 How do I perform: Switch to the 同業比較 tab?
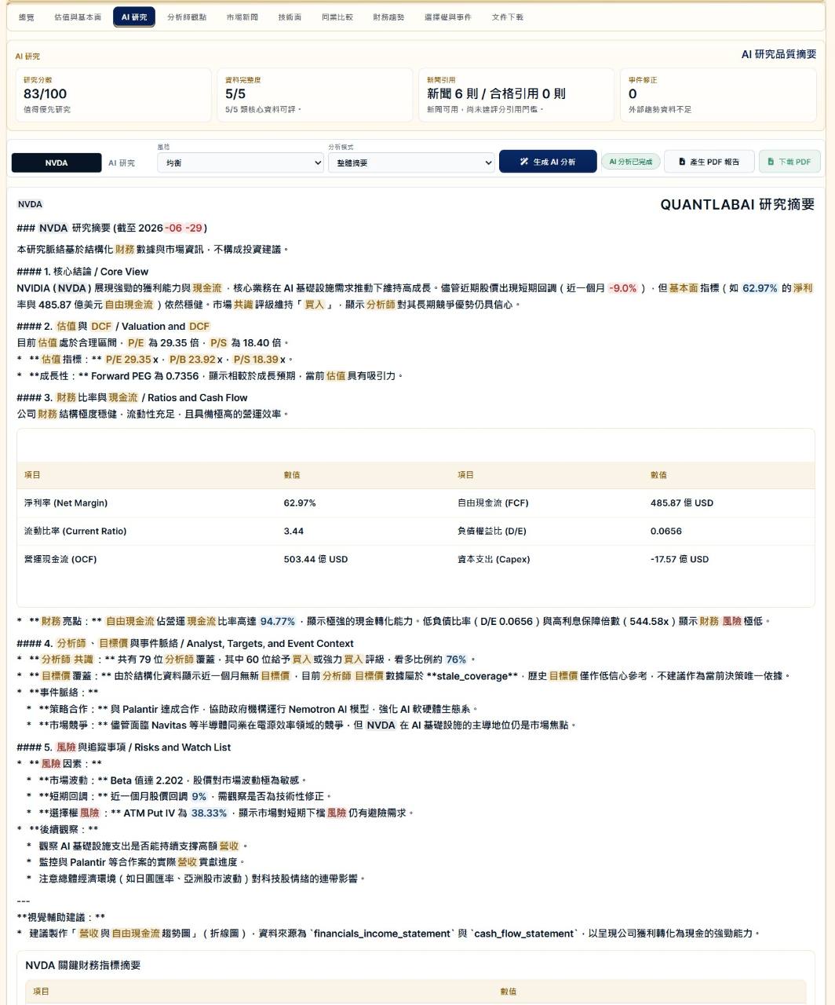(337, 16)
